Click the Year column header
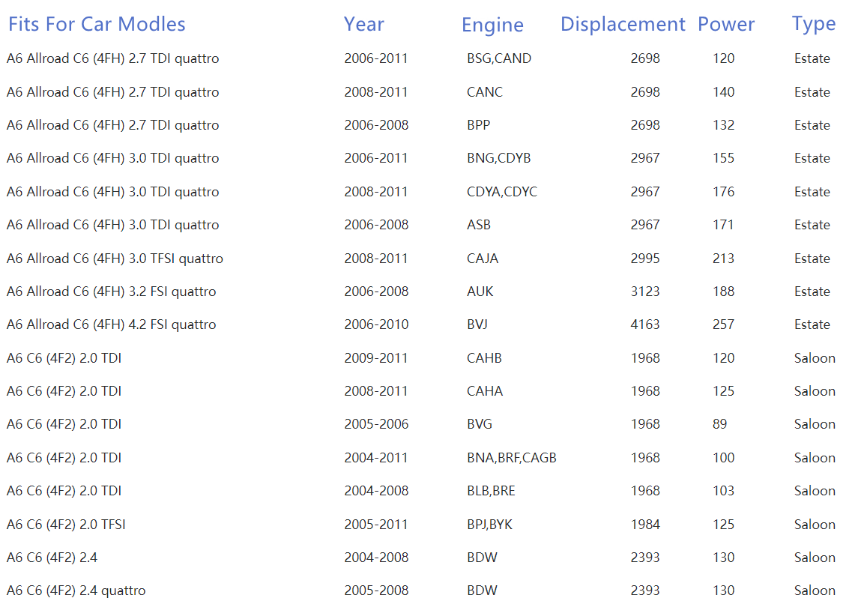The height and width of the screenshot is (607, 849). click(x=363, y=24)
